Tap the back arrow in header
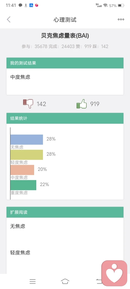 pos(9,19)
